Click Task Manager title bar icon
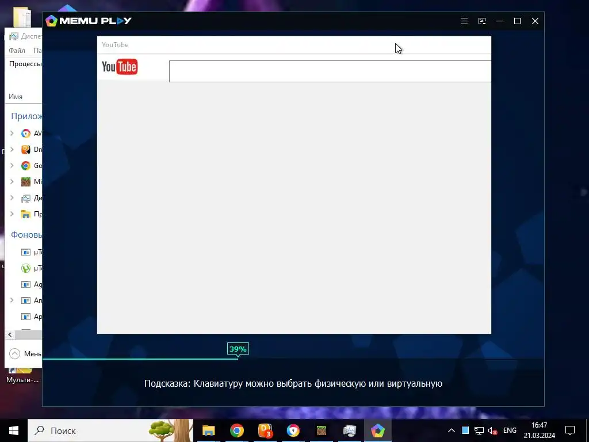 click(x=14, y=36)
